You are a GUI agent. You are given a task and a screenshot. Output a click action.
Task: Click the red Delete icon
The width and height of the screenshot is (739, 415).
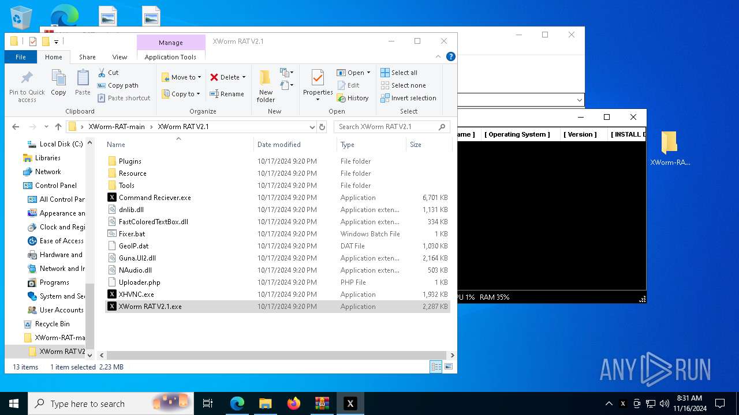(x=214, y=77)
